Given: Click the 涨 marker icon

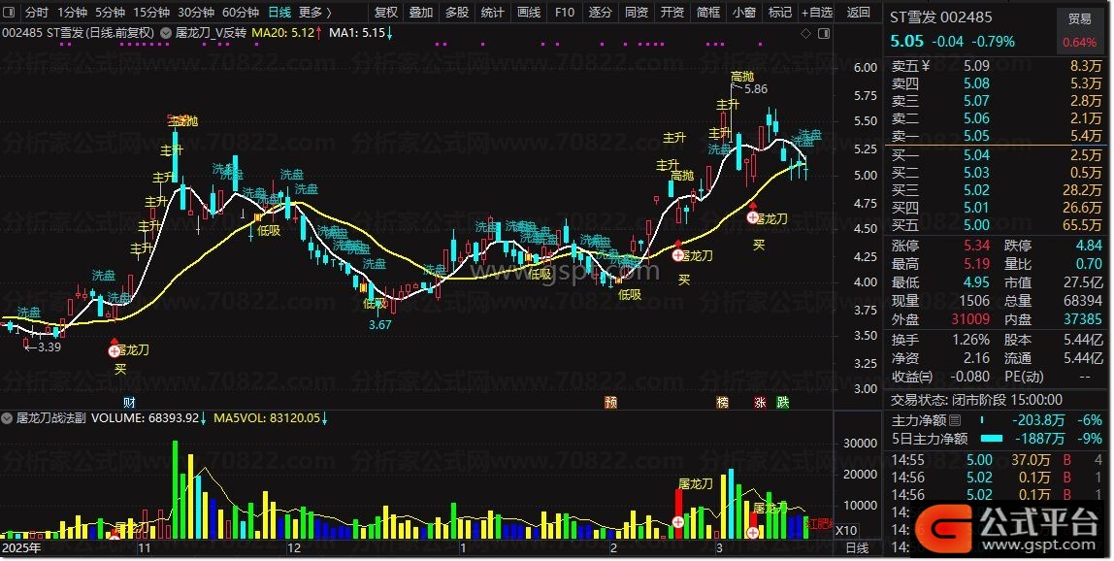Looking at the screenshot, I should tap(760, 402).
